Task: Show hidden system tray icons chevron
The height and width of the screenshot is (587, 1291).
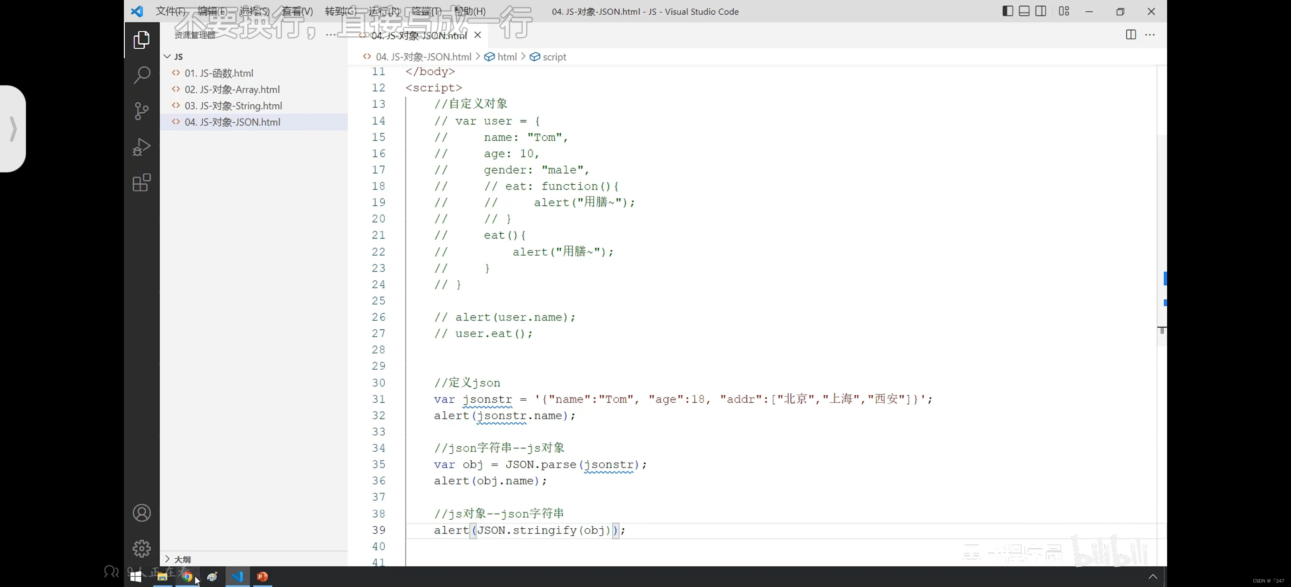Action: click(x=1153, y=577)
